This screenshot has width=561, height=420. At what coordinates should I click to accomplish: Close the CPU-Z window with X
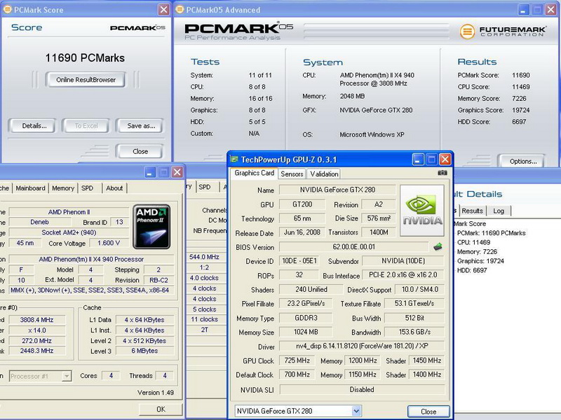click(177, 172)
